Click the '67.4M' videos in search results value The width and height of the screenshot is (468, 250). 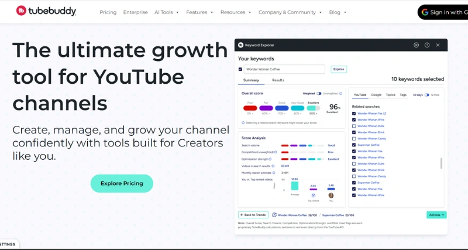(285, 166)
